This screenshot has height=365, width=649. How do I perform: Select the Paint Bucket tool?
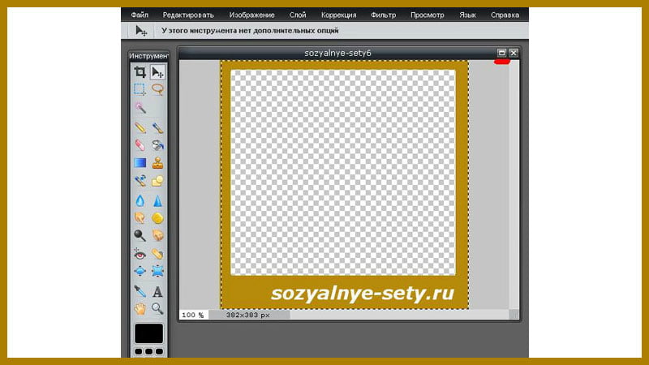click(x=157, y=145)
